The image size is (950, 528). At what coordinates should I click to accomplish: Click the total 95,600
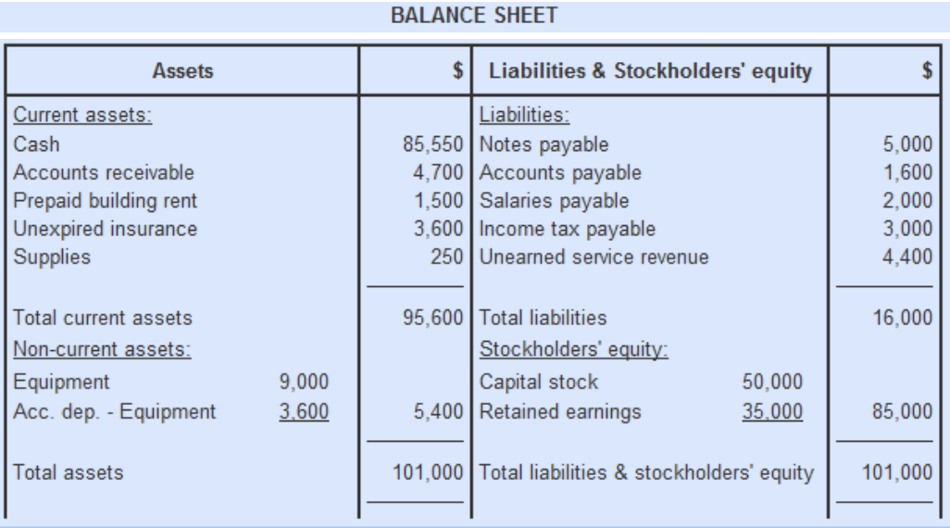pyautogui.click(x=432, y=318)
